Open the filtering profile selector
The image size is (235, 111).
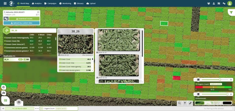point(214,109)
